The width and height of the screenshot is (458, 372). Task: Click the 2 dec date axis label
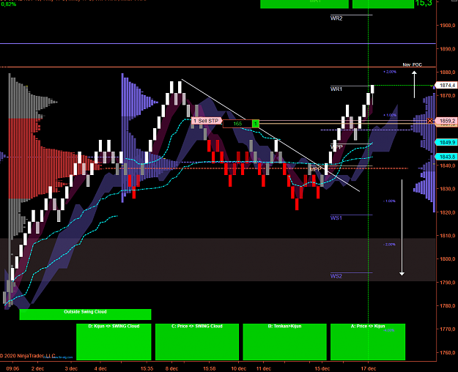pos(37,368)
